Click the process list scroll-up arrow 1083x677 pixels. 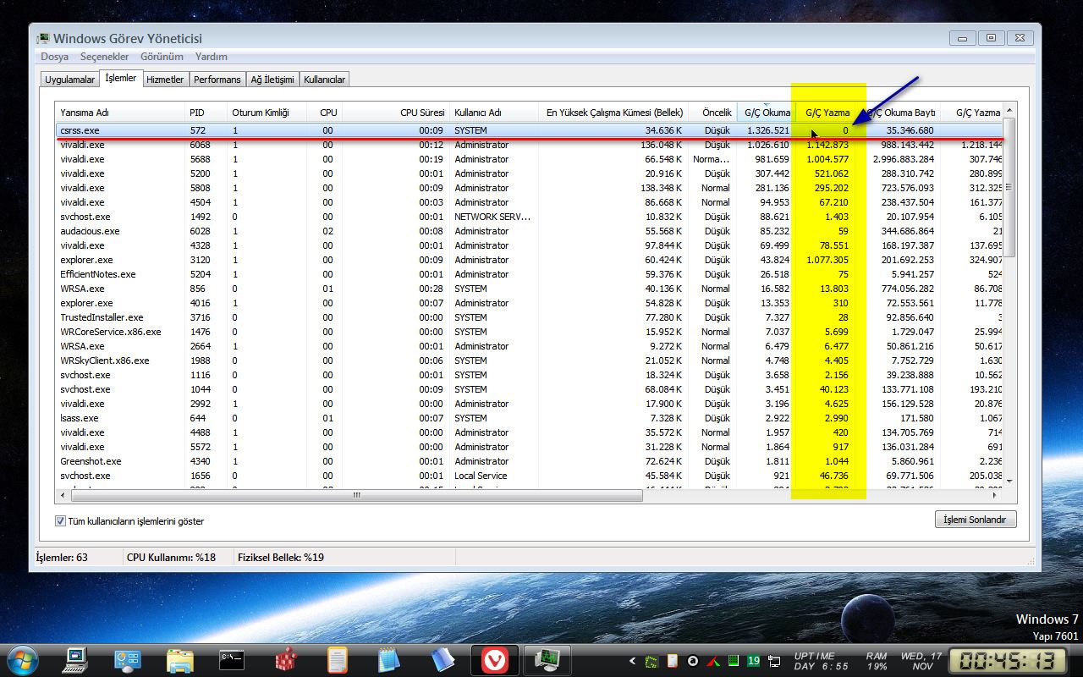tap(1009, 111)
